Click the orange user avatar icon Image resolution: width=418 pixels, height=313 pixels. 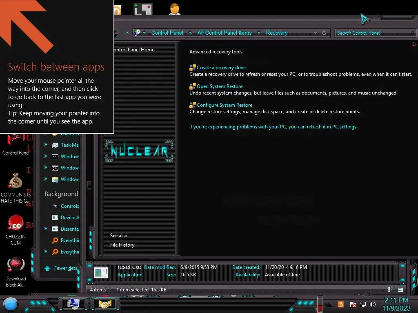175,9
